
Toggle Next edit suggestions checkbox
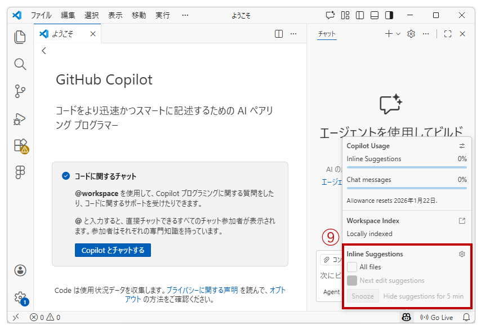coord(352,281)
